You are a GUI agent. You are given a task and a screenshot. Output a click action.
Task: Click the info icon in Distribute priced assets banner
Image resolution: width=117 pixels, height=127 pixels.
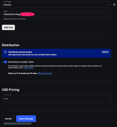5,52
